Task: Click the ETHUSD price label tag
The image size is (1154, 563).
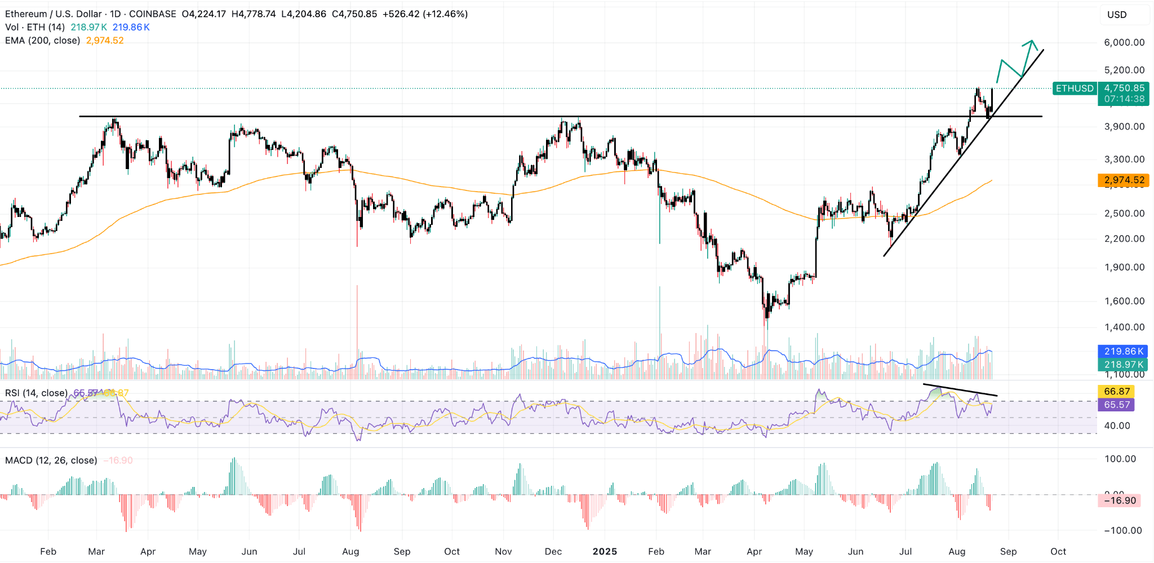Action: [1075, 88]
